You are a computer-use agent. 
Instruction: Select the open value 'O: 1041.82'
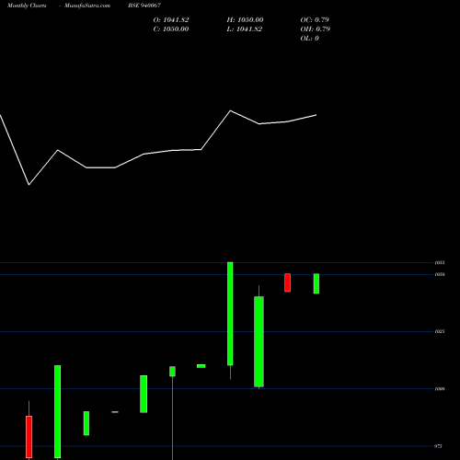tap(171, 20)
